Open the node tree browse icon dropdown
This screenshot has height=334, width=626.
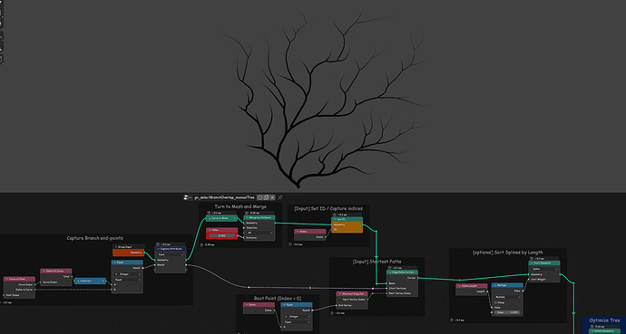[x=188, y=197]
